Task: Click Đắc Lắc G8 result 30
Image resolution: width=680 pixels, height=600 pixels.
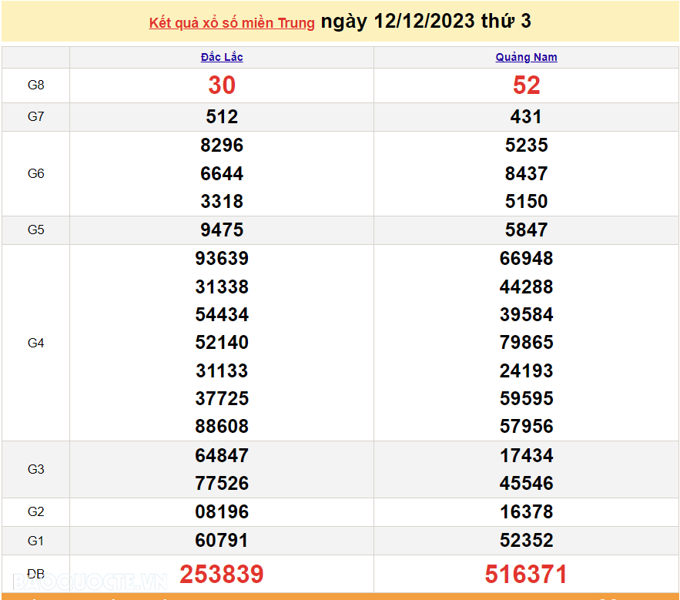Action: point(222,85)
